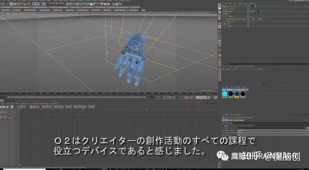
Task: Open the Material Manager Texture menu
Action: (x=245, y=87)
